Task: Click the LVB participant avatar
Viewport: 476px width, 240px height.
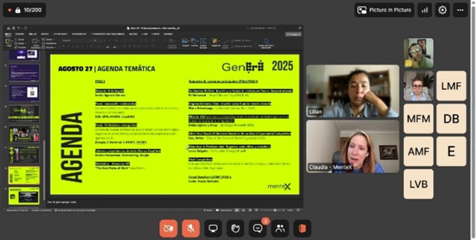Action: pos(418,184)
